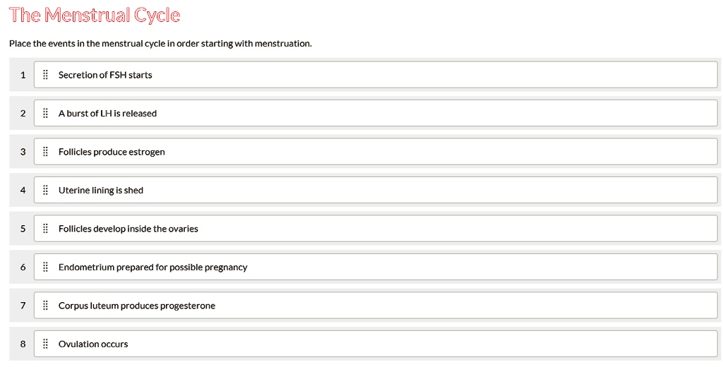Choose the Uterine lining is shed item

coord(376,190)
